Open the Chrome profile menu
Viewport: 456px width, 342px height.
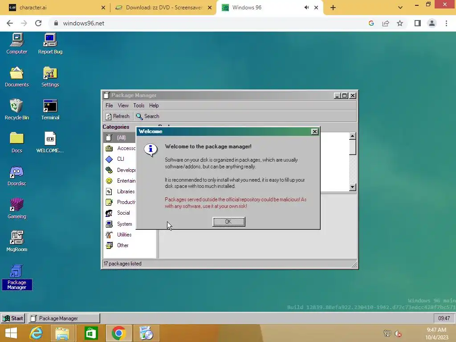(x=432, y=23)
